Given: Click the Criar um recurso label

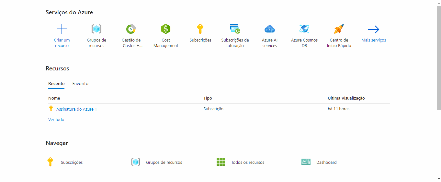Looking at the screenshot, I should tap(62, 43).
